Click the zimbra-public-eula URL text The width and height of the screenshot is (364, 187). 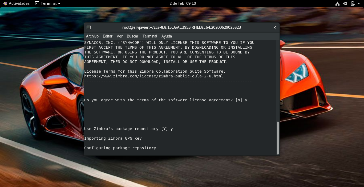click(x=153, y=76)
